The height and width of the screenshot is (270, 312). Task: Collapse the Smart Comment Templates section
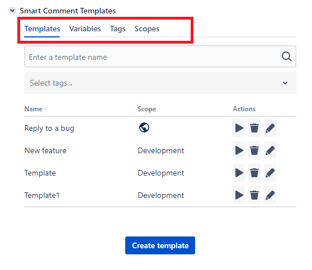12,11
